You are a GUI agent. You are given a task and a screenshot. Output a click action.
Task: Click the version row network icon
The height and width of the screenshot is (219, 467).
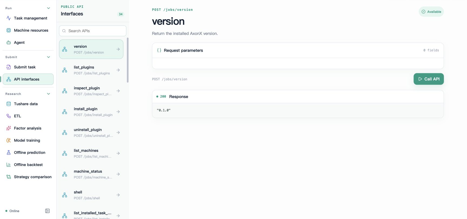[x=65, y=49]
